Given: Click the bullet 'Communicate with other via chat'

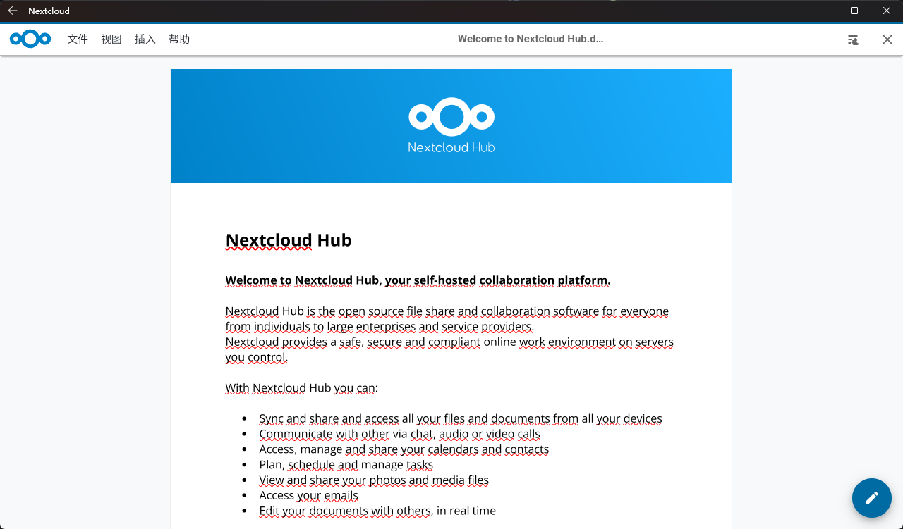Looking at the screenshot, I should coord(399,434).
